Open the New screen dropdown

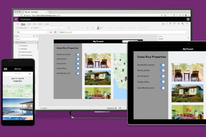pos(23,28)
